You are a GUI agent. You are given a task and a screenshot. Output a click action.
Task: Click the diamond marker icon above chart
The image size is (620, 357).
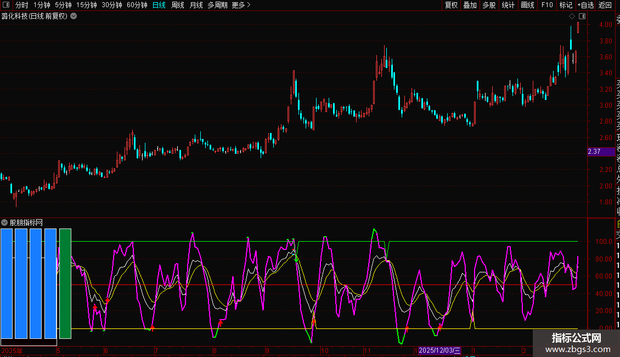coord(572,16)
